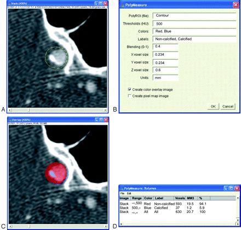Select the Colors text field

click(x=194, y=31)
